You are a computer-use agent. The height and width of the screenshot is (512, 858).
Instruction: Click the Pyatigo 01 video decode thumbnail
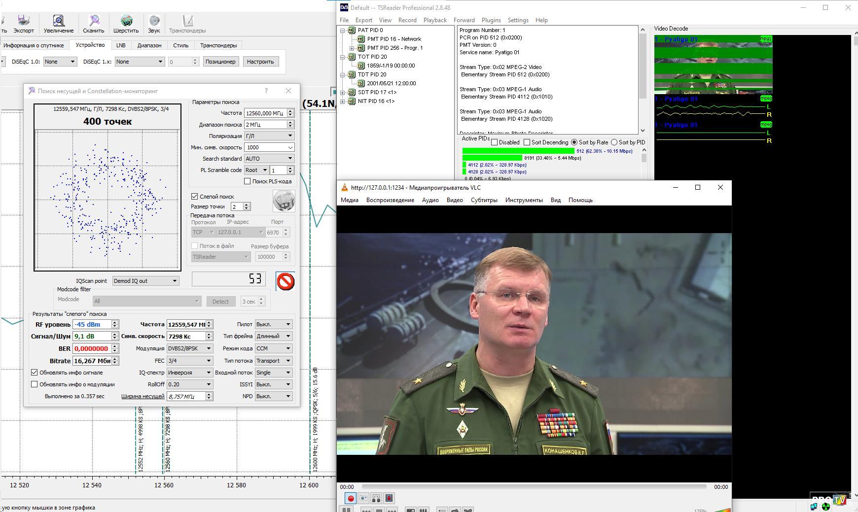(x=713, y=65)
